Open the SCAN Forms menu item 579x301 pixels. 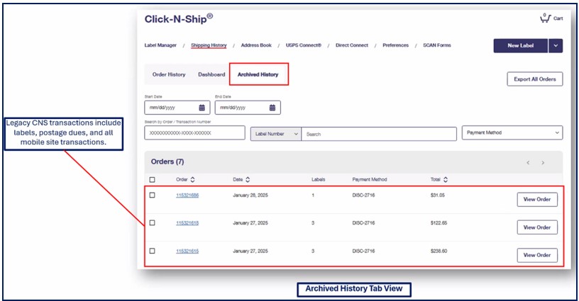click(437, 45)
